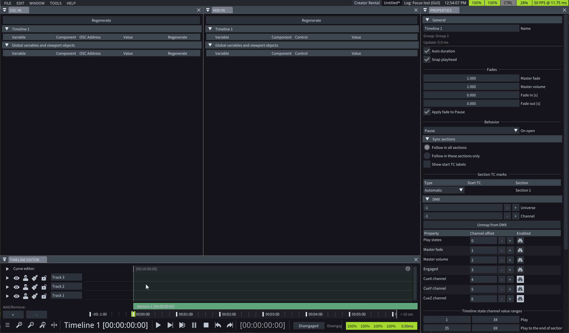Click the Section 1 bar in the timeline
The width and height of the screenshot is (569, 333).
click(x=275, y=306)
